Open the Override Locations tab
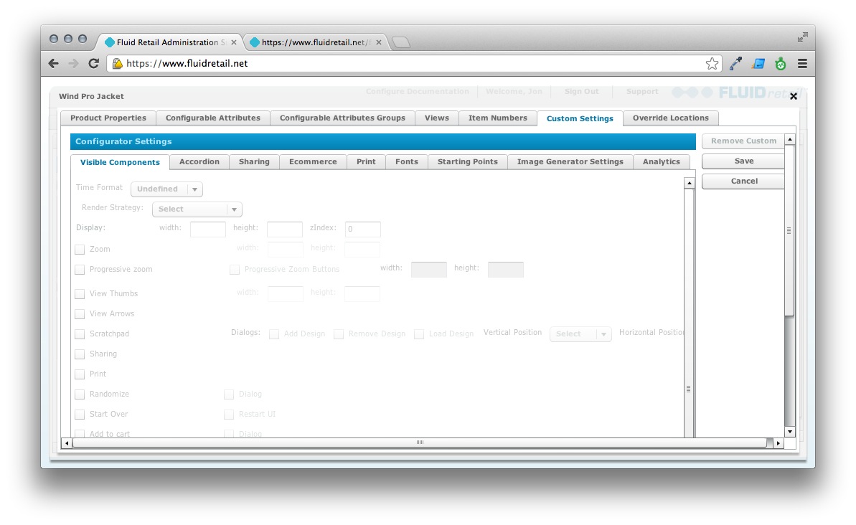This screenshot has width=856, height=525. [670, 118]
